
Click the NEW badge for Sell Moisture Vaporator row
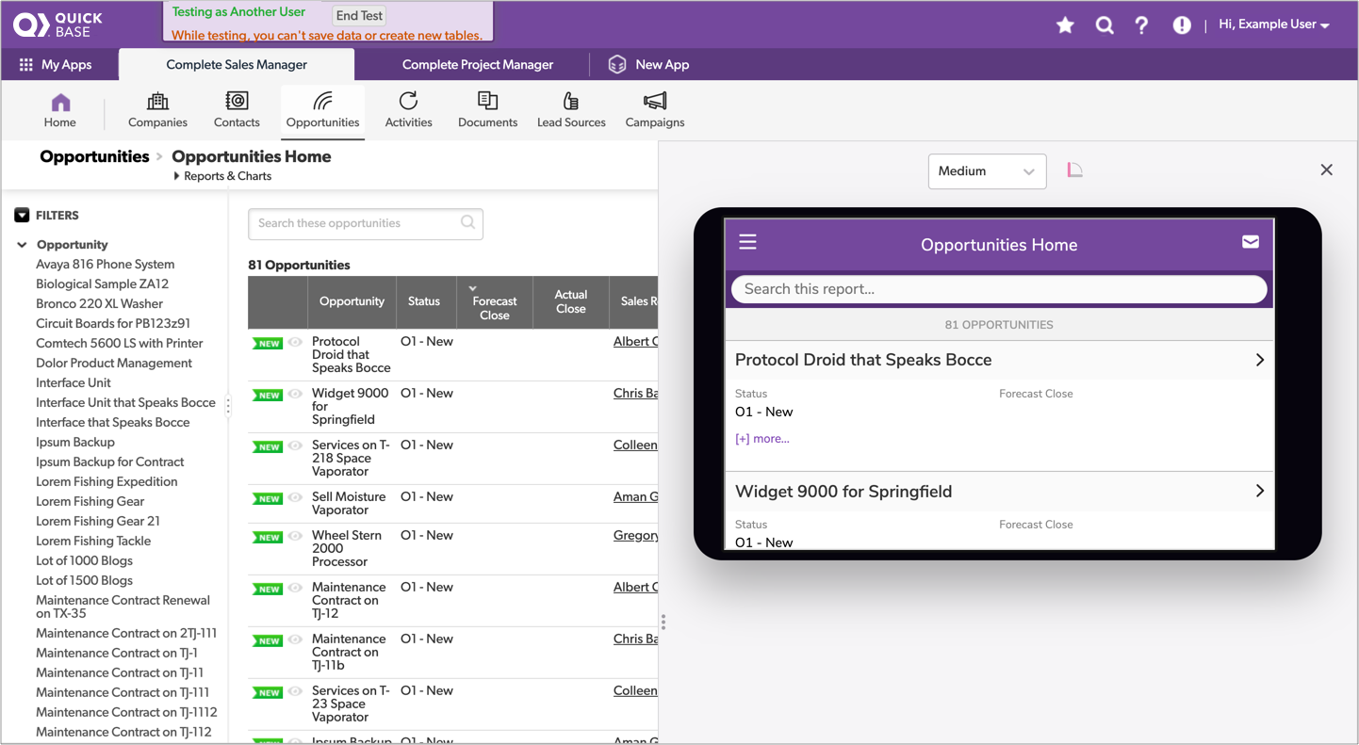point(268,499)
